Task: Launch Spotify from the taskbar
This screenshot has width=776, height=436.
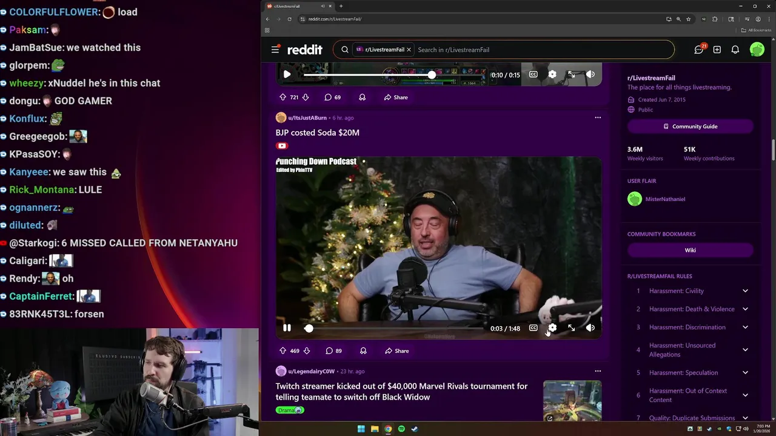Action: (401, 429)
